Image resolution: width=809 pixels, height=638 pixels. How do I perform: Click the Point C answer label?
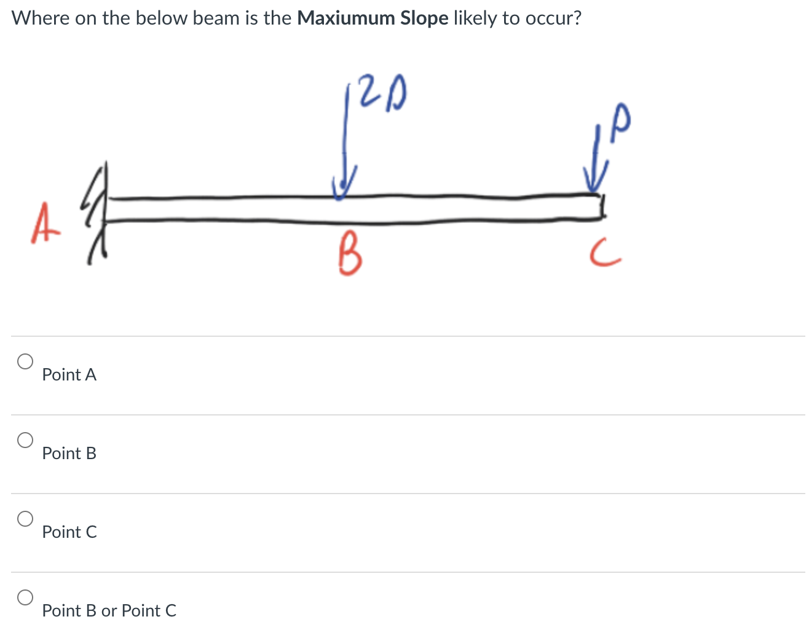[69, 532]
